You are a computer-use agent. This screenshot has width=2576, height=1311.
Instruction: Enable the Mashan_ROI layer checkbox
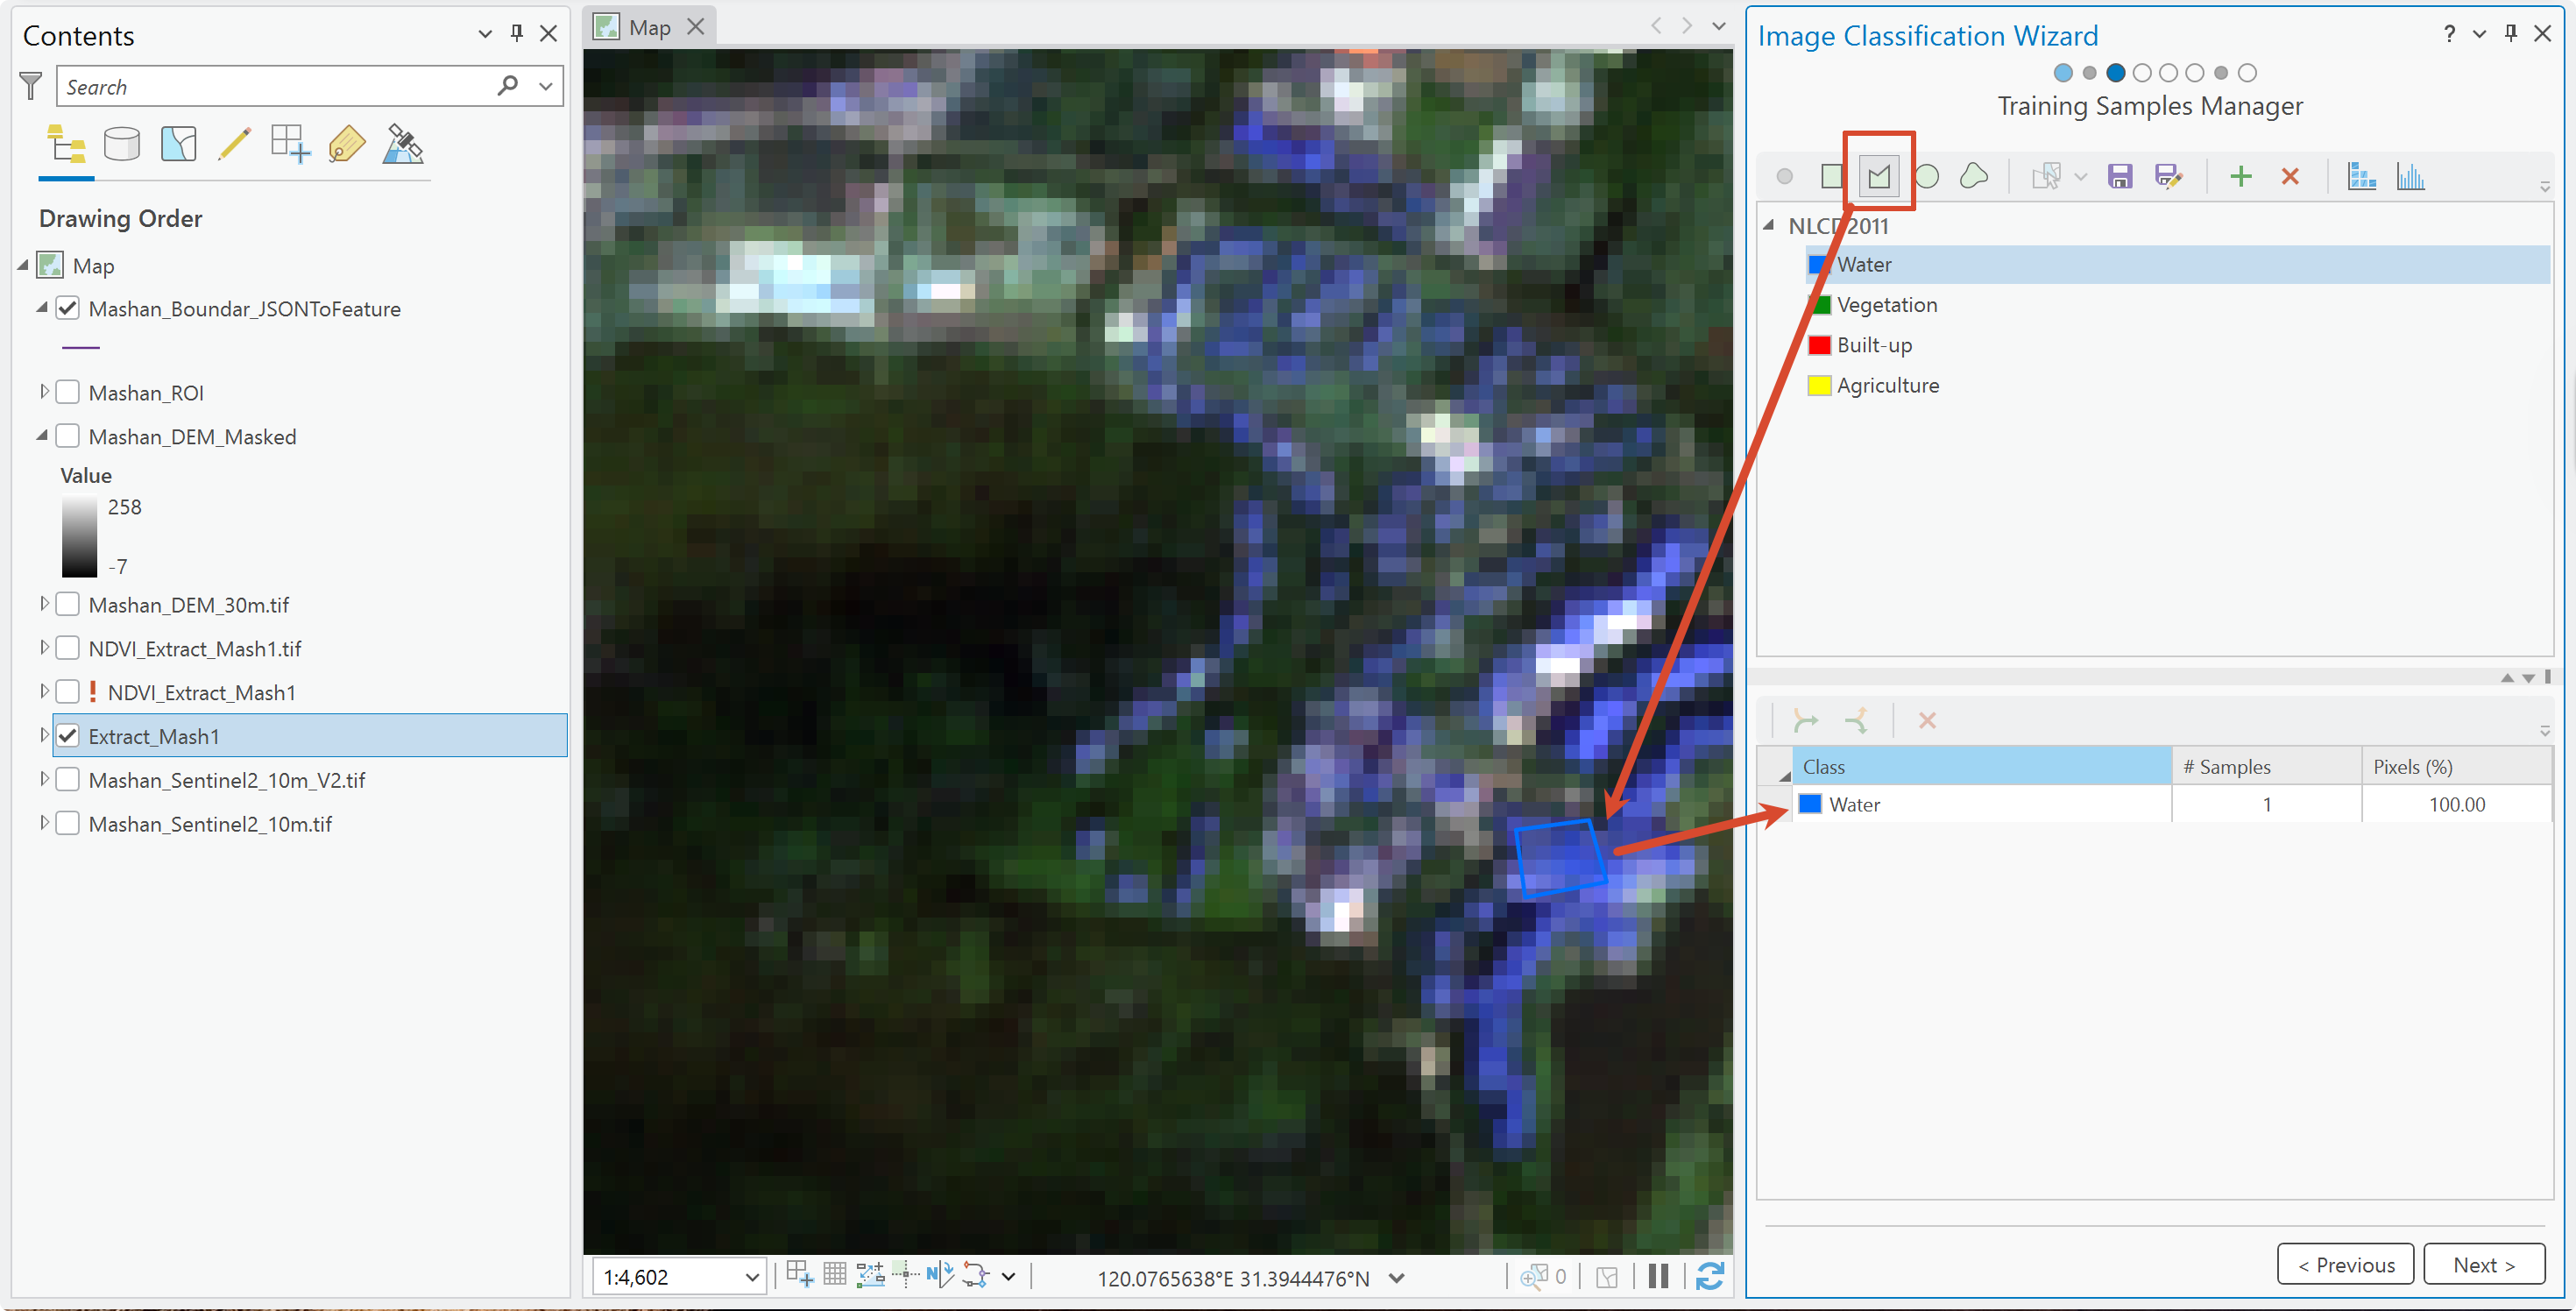coord(68,392)
